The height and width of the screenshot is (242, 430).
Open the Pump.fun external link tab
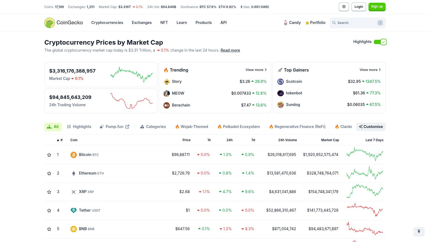click(x=114, y=127)
